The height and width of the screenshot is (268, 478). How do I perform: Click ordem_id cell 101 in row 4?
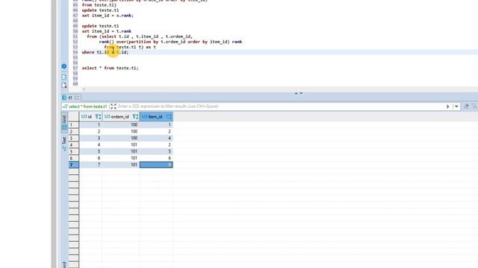click(x=121, y=145)
